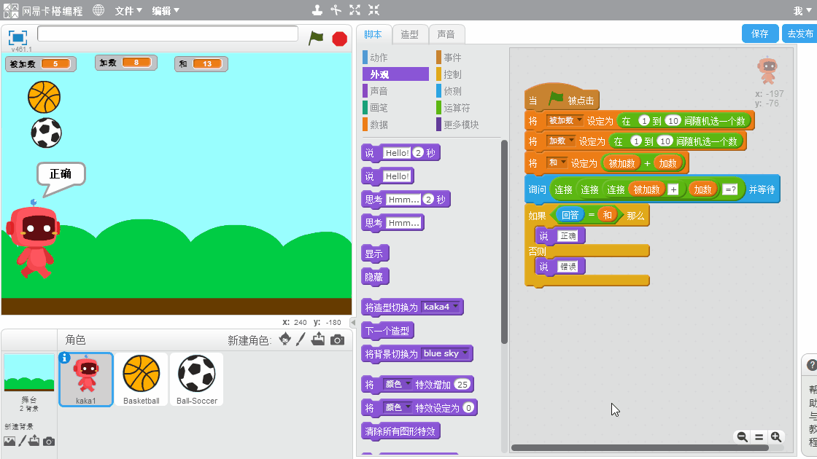The image size is (817, 459).
Task: Choose new sprite from library icon
Action: coord(285,340)
